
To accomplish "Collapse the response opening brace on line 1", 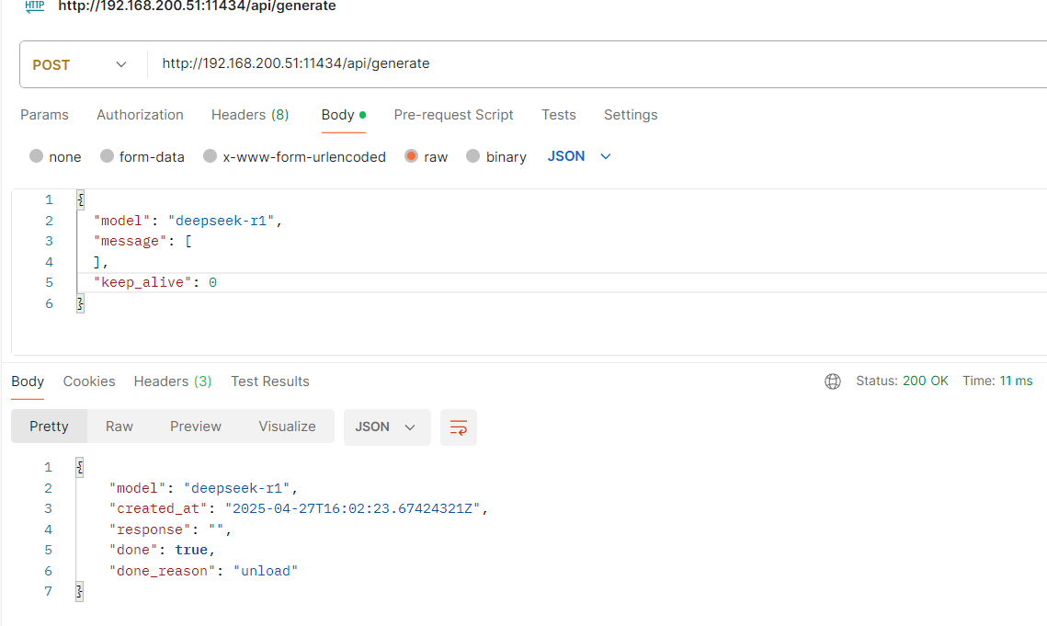I will 79,467.
